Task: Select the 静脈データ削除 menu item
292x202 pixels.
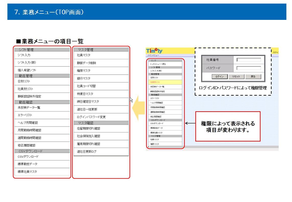Action: pyautogui.click(x=101, y=63)
